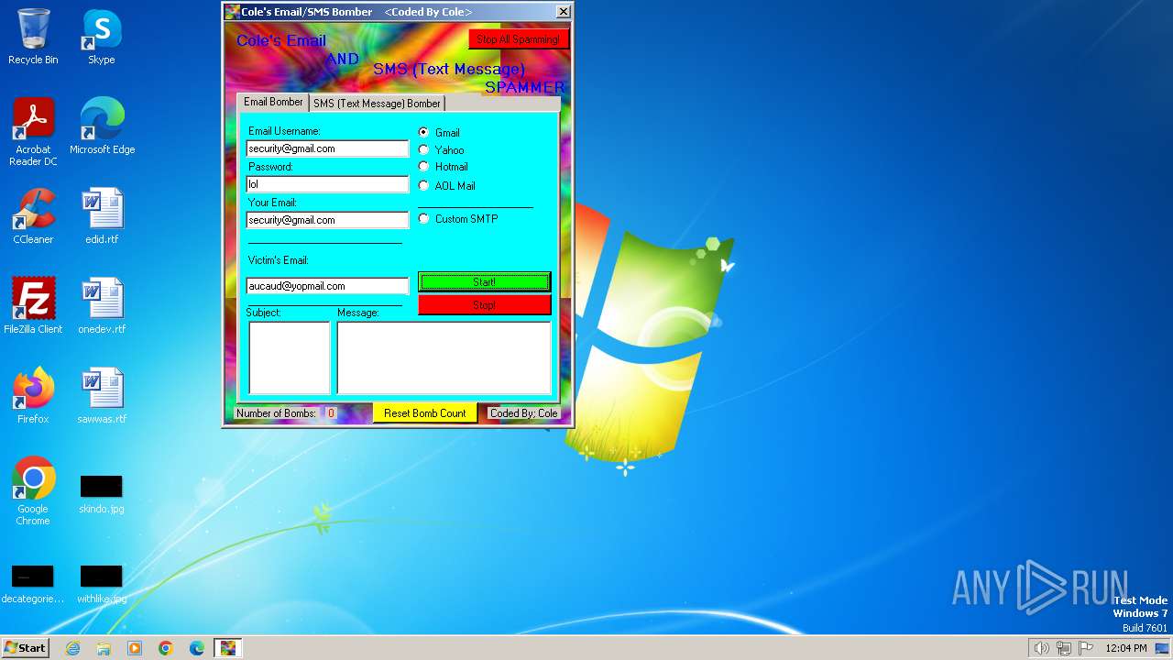Click the app icon in the window title bar
Viewport: 1173px width, 660px height.
click(233, 12)
